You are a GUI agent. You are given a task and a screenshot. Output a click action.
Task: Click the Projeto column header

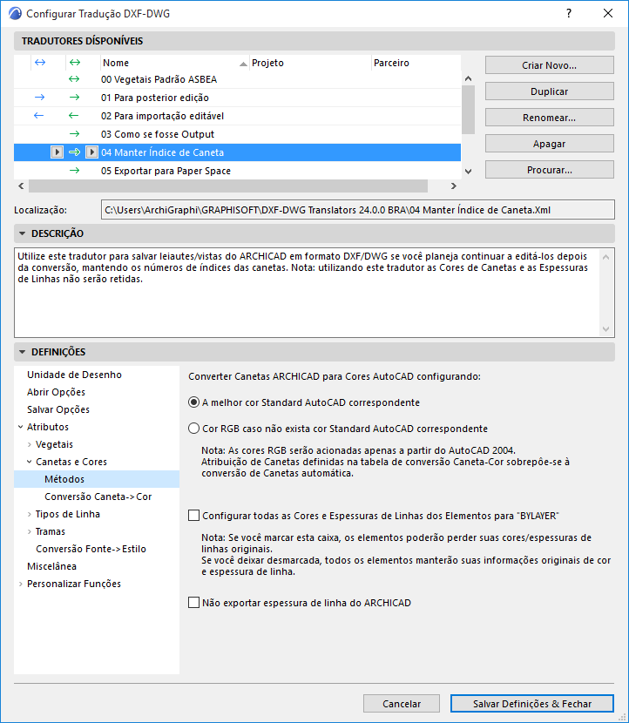(310, 63)
